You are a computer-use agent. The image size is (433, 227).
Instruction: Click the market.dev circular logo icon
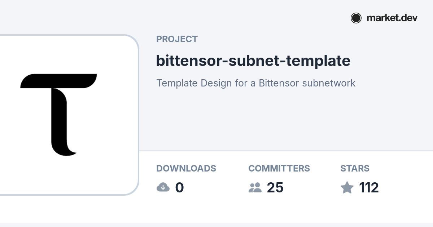click(x=356, y=18)
